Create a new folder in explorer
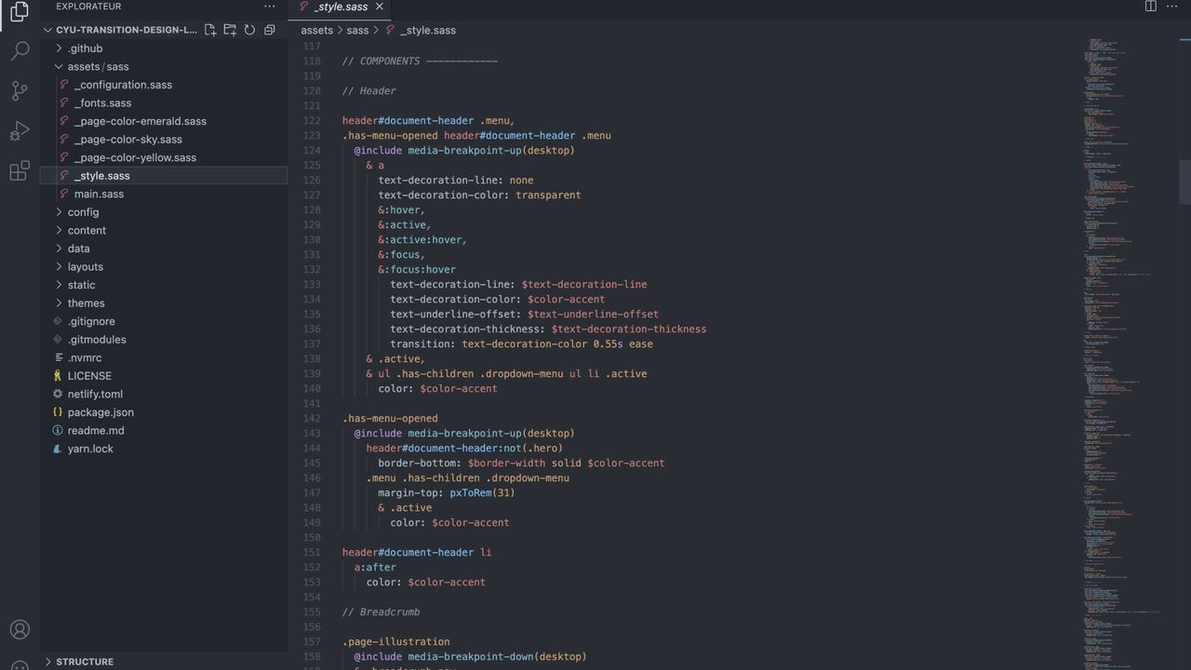The height and width of the screenshot is (670, 1191). pyautogui.click(x=230, y=30)
